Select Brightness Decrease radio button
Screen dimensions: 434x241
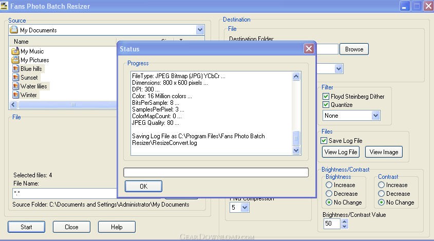pos(329,193)
